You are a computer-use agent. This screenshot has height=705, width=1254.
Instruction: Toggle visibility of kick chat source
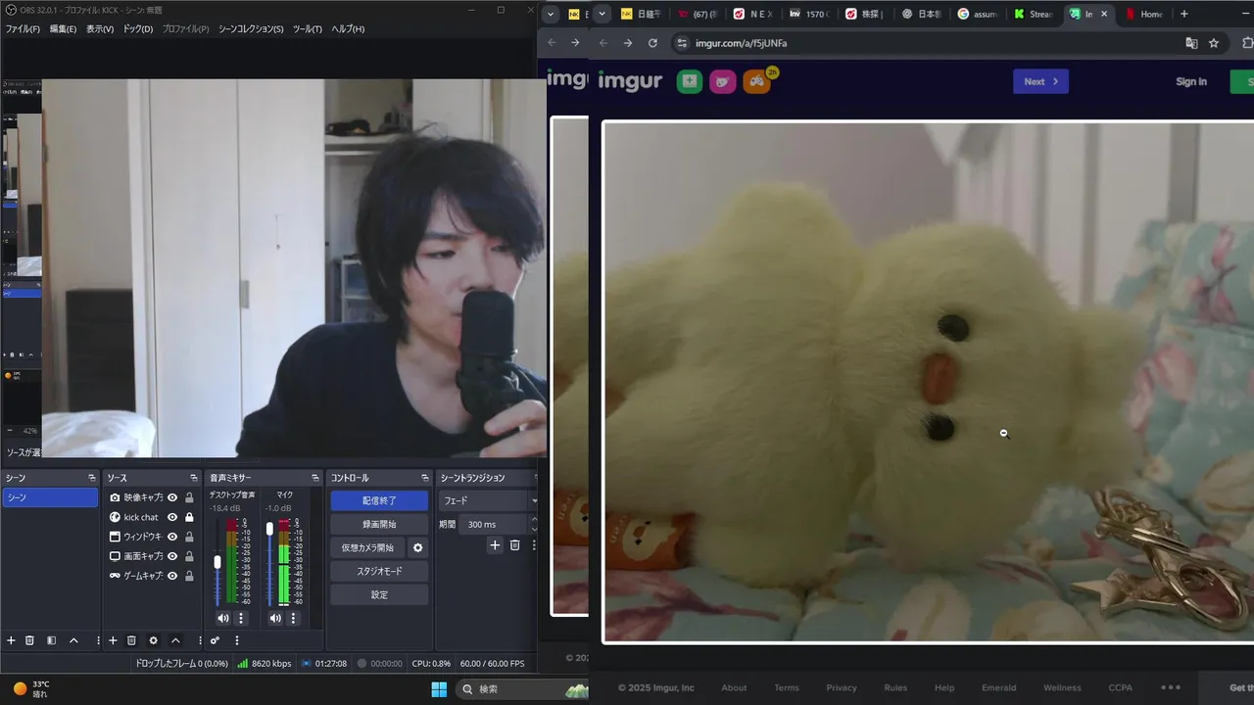172,517
